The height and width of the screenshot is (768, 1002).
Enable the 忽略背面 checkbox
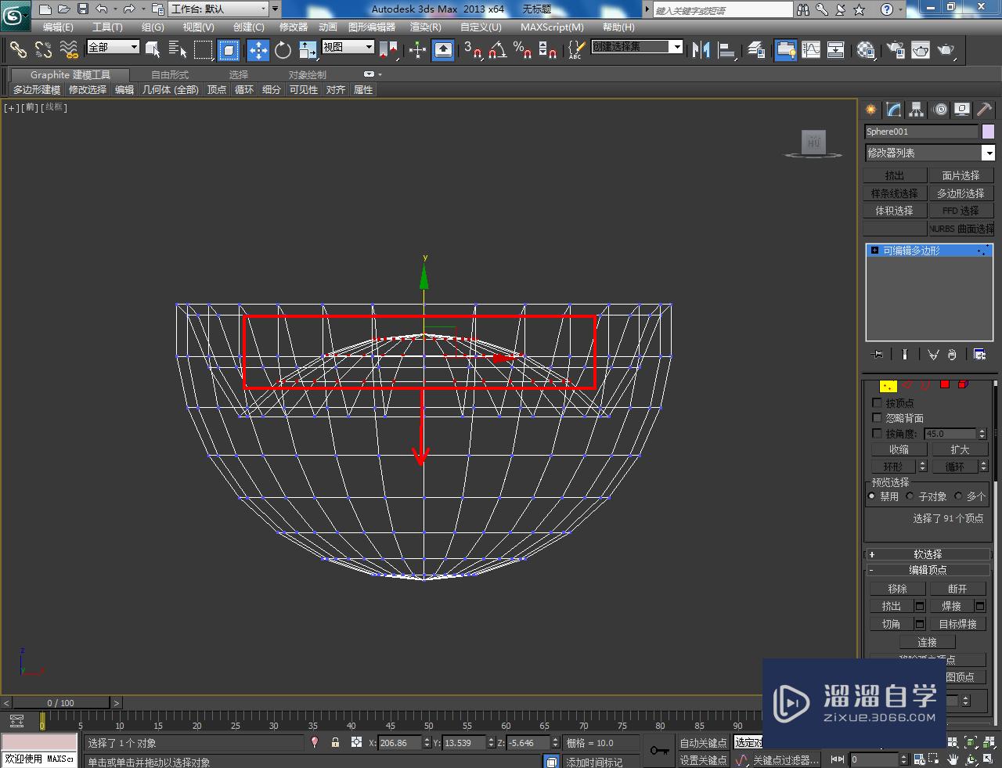pos(877,418)
